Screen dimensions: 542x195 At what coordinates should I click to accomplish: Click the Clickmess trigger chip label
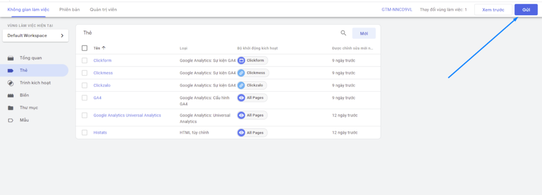[x=256, y=73]
